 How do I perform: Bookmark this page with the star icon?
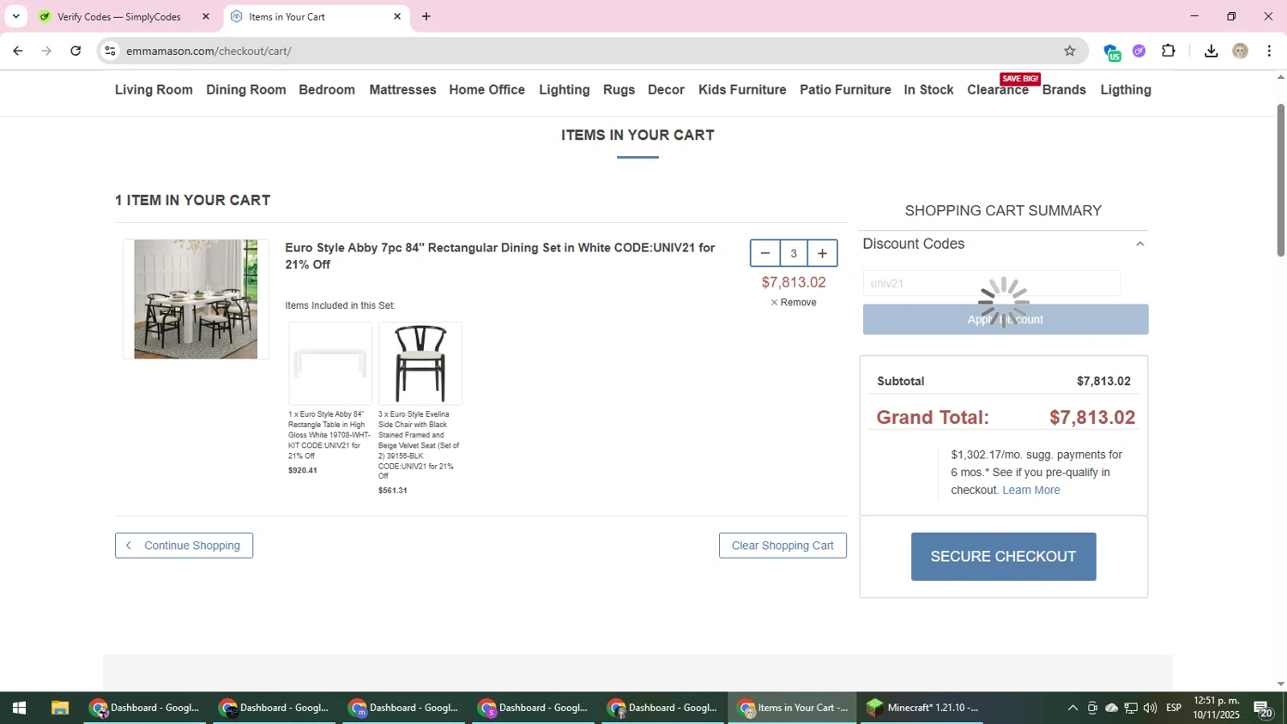pyautogui.click(x=1069, y=51)
